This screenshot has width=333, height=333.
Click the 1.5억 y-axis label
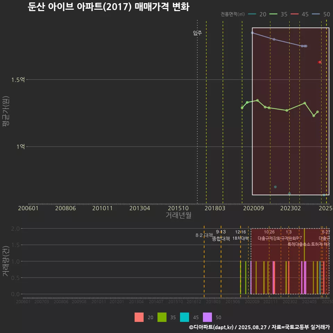point(18,80)
